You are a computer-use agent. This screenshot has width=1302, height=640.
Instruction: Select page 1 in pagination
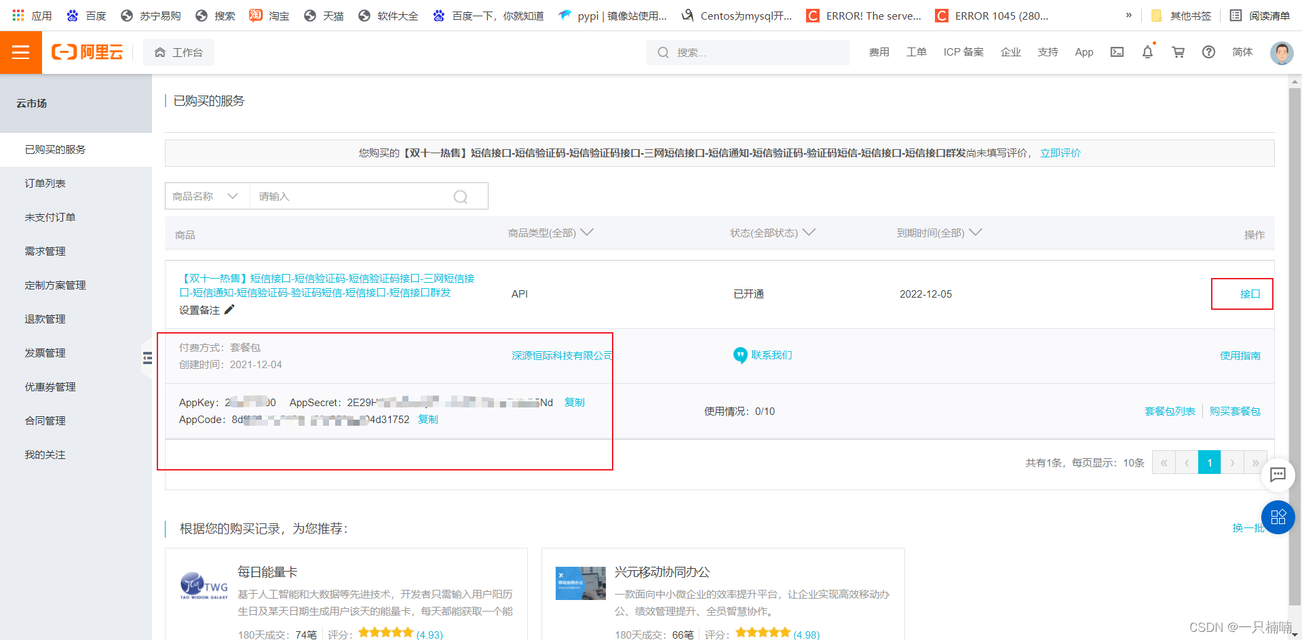pos(1209,462)
